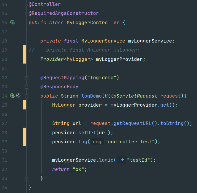Click fold end marker on line 33

point(26,178)
